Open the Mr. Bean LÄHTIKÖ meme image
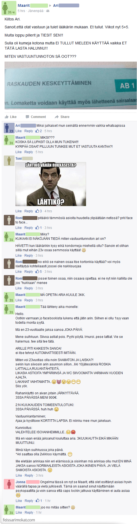The width and height of the screenshot is (137, 524). point(51,184)
